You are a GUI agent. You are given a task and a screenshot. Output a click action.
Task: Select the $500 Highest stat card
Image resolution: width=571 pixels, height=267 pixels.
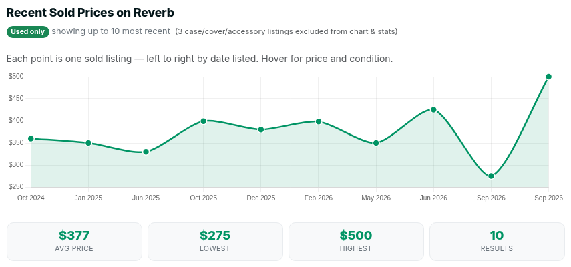356,242
